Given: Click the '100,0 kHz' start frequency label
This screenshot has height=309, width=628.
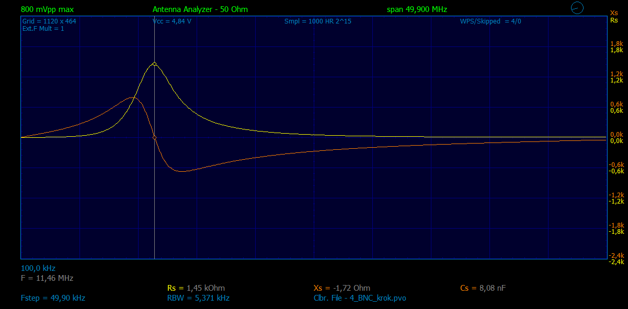Looking at the screenshot, I should [x=38, y=268].
